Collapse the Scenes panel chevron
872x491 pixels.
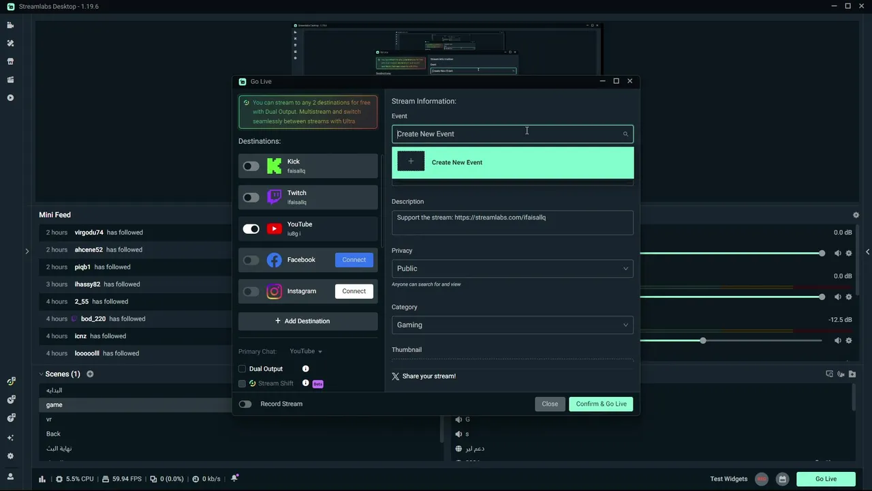41,374
